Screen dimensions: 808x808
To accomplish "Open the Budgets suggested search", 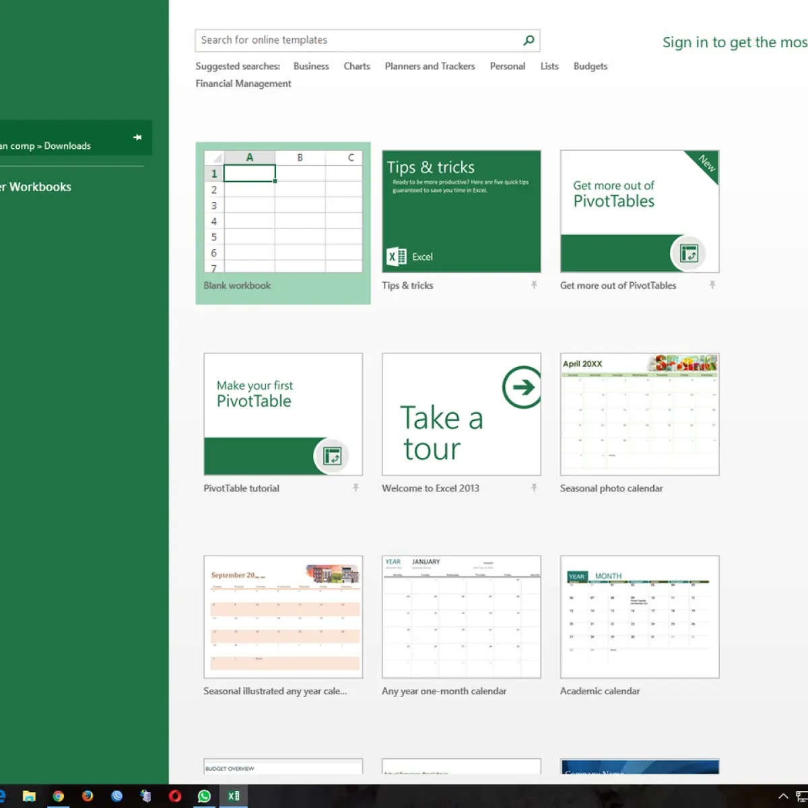I will pyautogui.click(x=591, y=66).
